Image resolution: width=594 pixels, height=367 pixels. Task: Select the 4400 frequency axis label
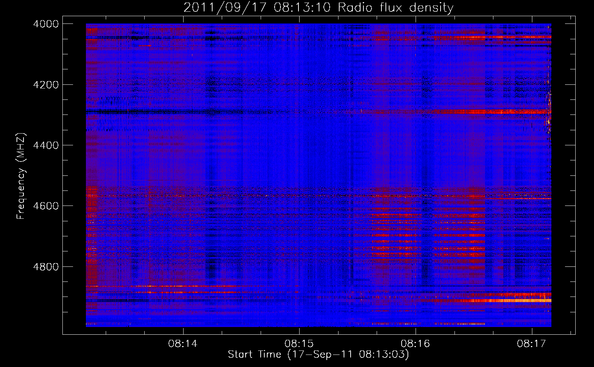46,145
